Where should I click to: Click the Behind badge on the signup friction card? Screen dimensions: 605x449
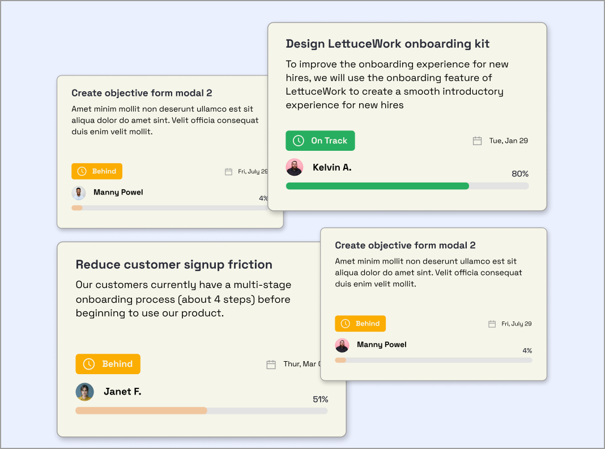coord(108,364)
